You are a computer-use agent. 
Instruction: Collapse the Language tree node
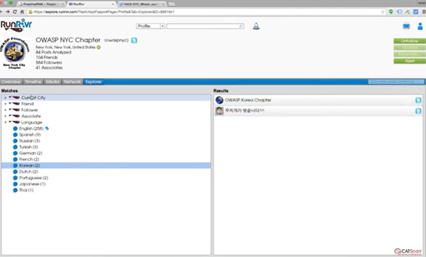click(x=6, y=122)
